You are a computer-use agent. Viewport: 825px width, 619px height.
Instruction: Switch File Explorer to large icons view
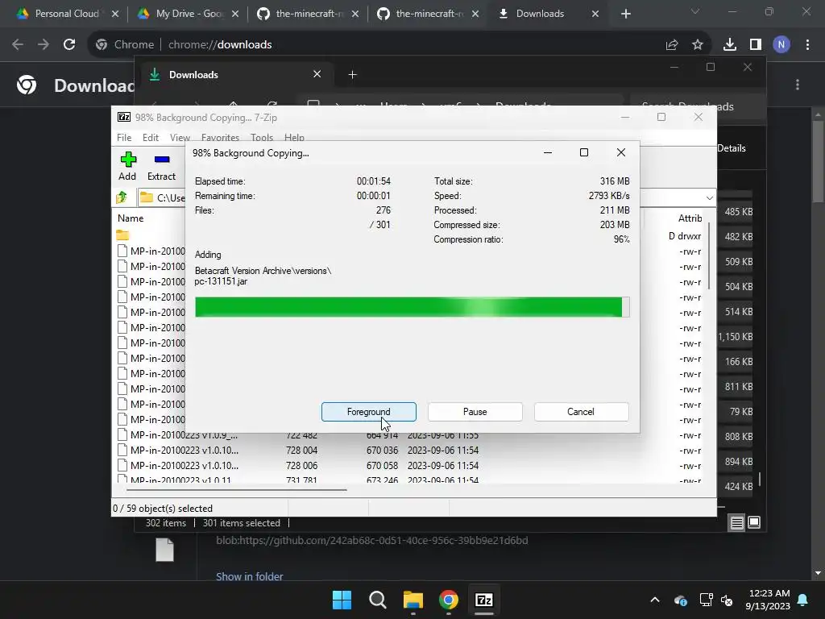pos(754,522)
